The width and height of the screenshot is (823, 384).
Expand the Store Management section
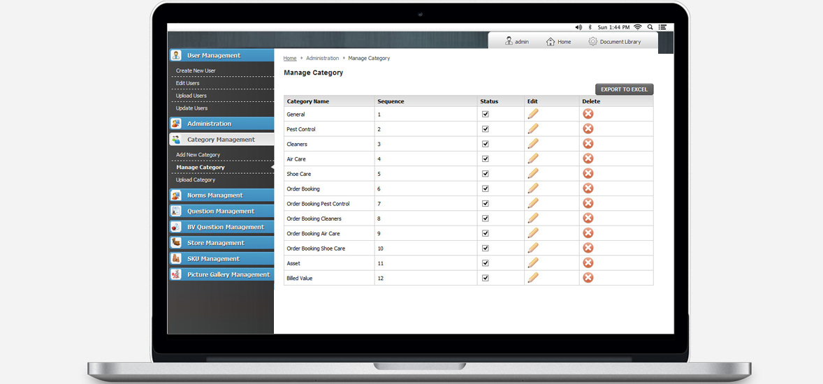tap(221, 243)
